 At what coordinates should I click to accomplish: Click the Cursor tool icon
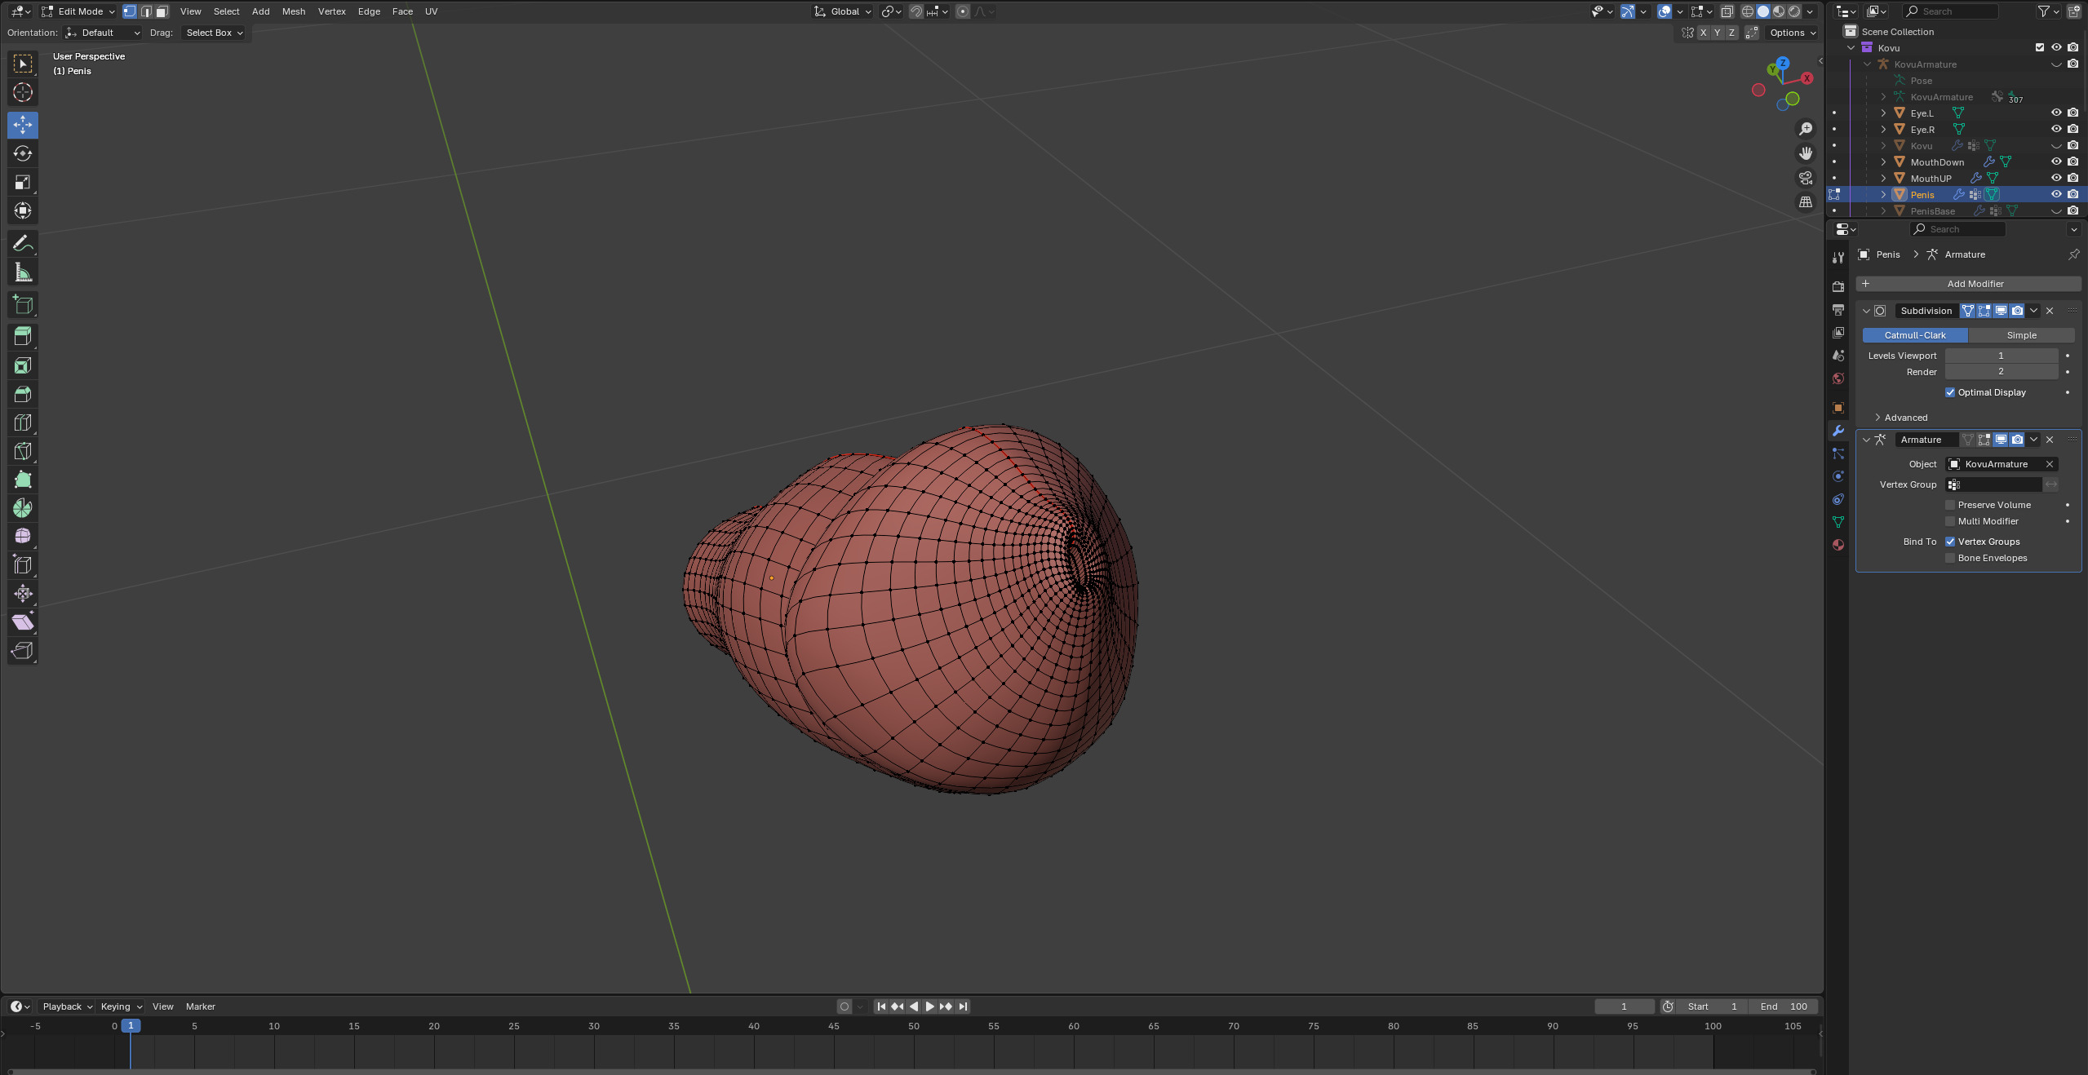tap(23, 92)
